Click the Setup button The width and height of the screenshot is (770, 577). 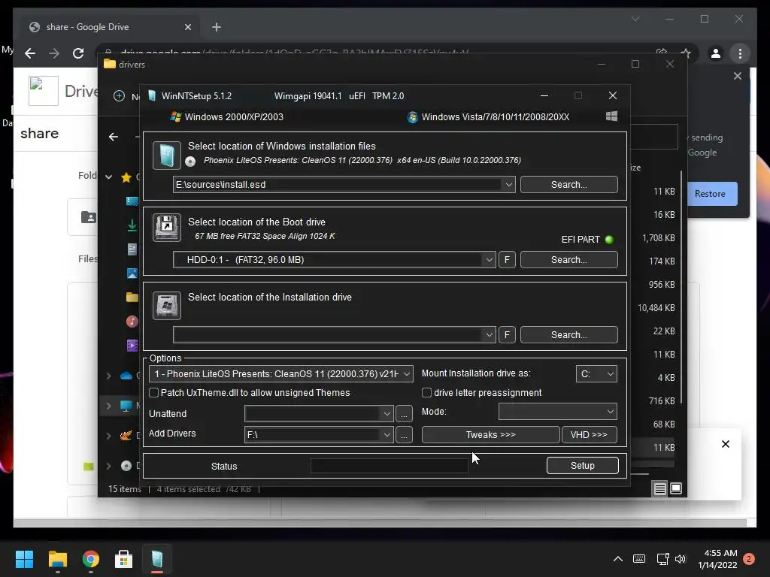click(583, 466)
